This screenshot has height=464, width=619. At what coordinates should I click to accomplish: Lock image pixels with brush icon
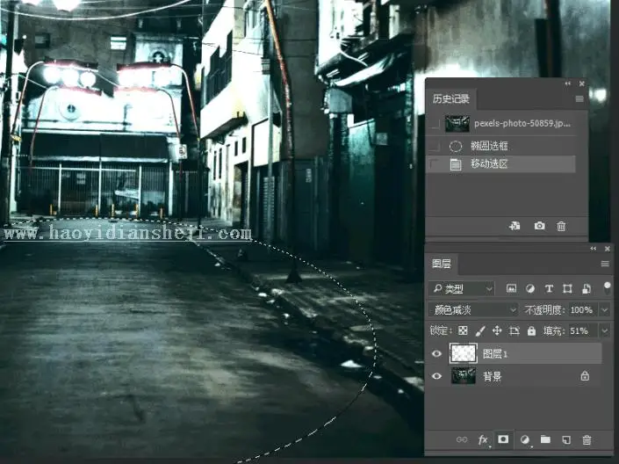click(x=480, y=330)
